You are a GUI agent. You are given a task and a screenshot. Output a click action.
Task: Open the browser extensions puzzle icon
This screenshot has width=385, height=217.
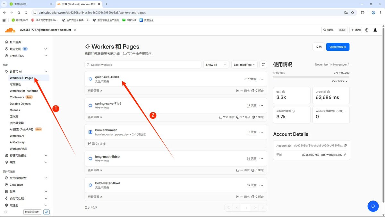(363, 13)
